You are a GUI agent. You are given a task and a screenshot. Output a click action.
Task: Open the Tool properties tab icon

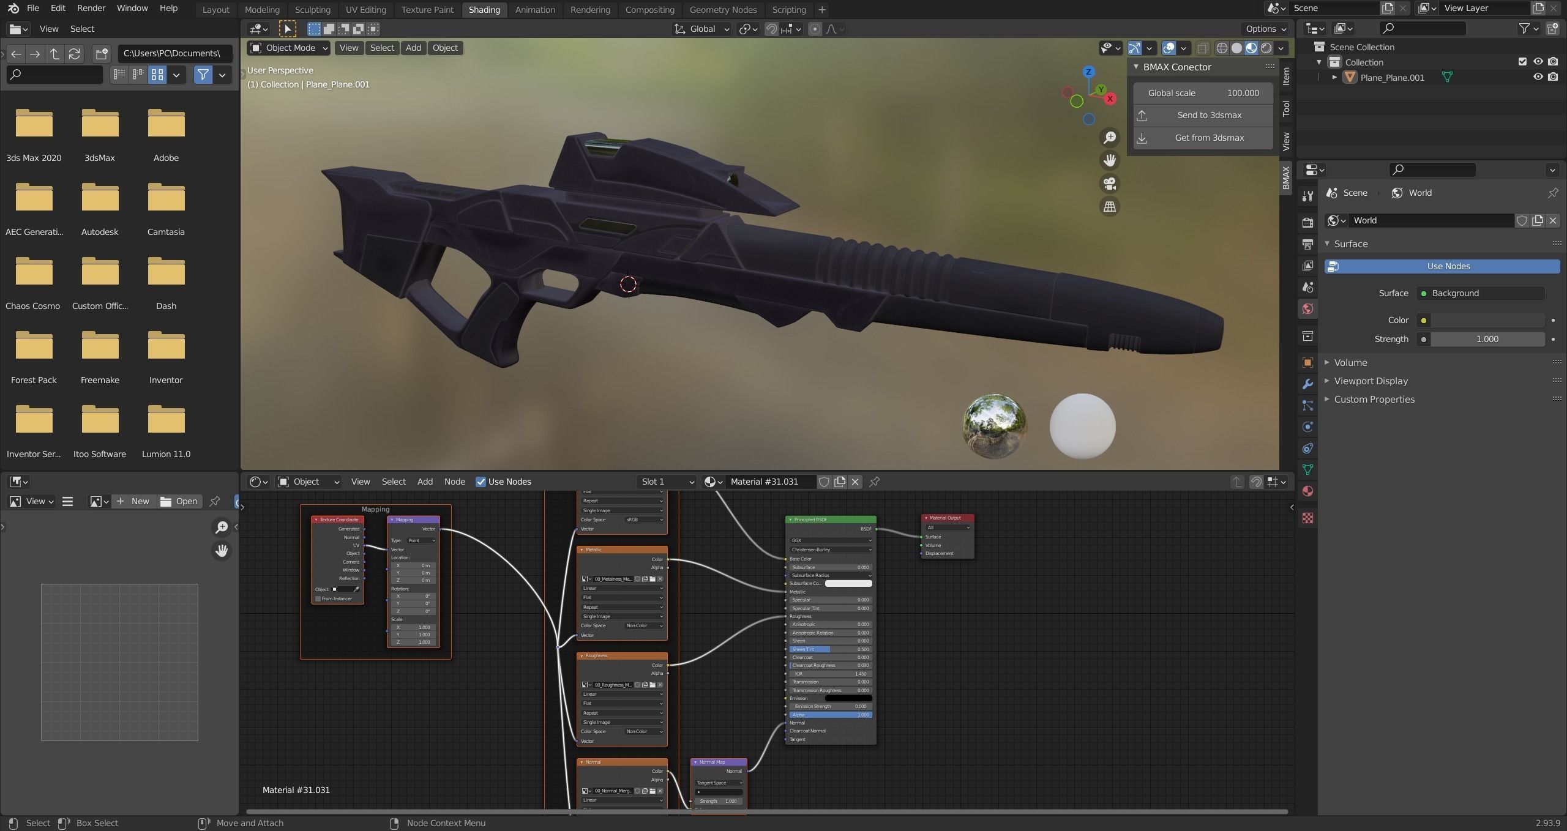(1307, 196)
